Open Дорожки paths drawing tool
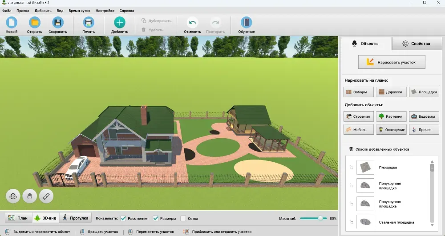 tap(391, 92)
